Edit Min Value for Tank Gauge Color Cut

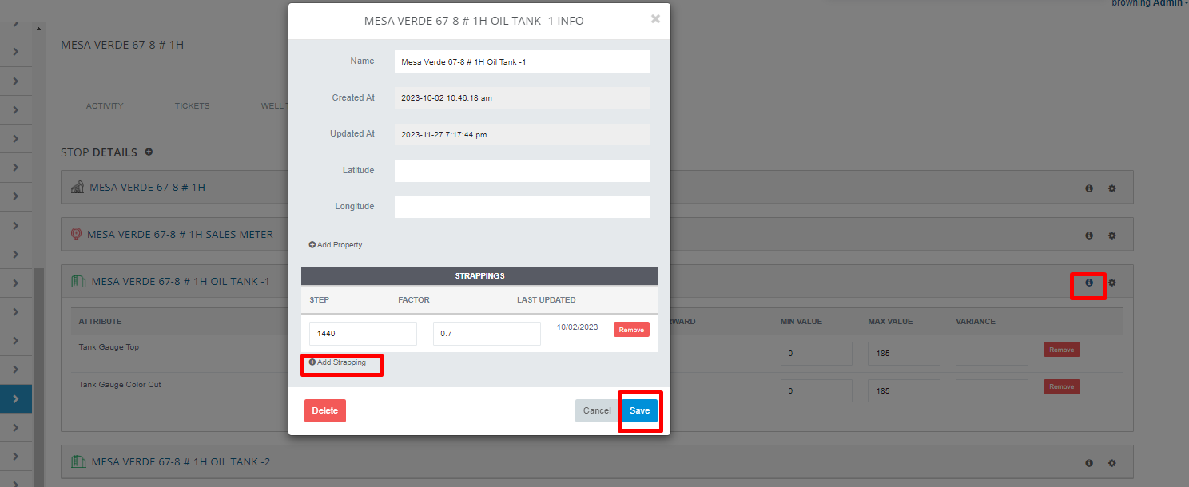(x=816, y=390)
